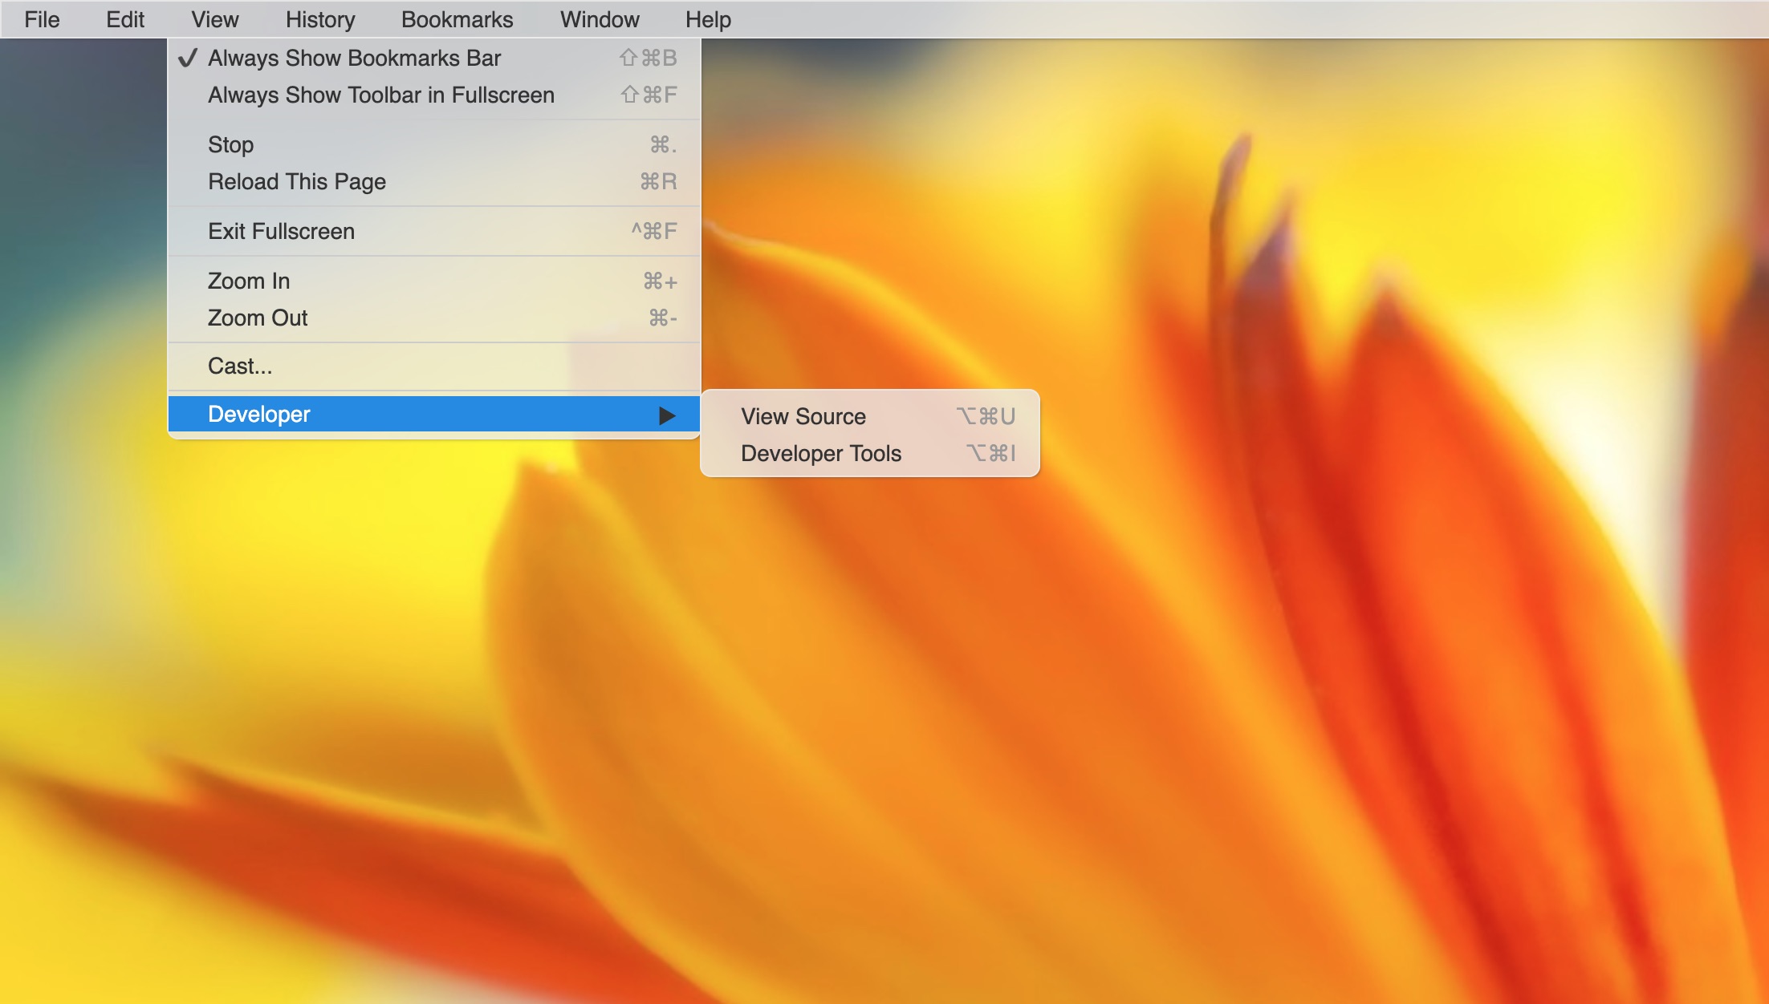
Task: Expand the Developer submenu
Action: pos(259,414)
